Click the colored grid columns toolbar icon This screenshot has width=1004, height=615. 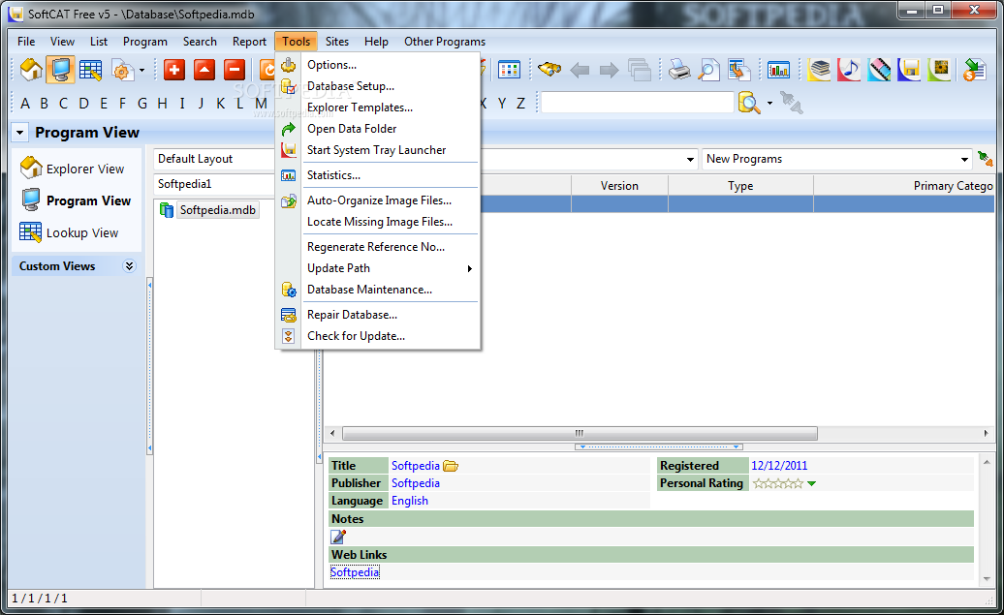coord(509,70)
